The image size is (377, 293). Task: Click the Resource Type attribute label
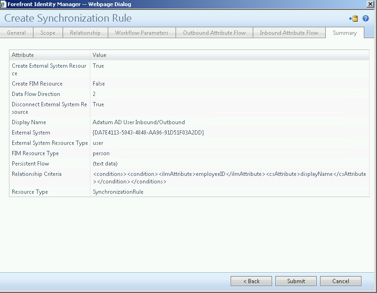[x=30, y=192]
